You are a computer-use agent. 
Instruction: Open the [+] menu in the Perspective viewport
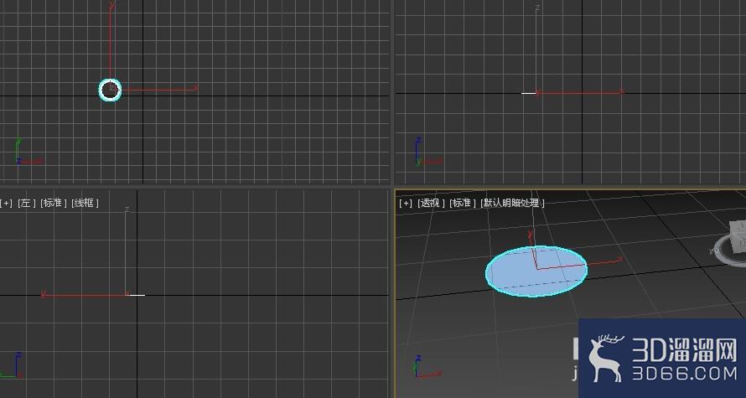[406, 203]
